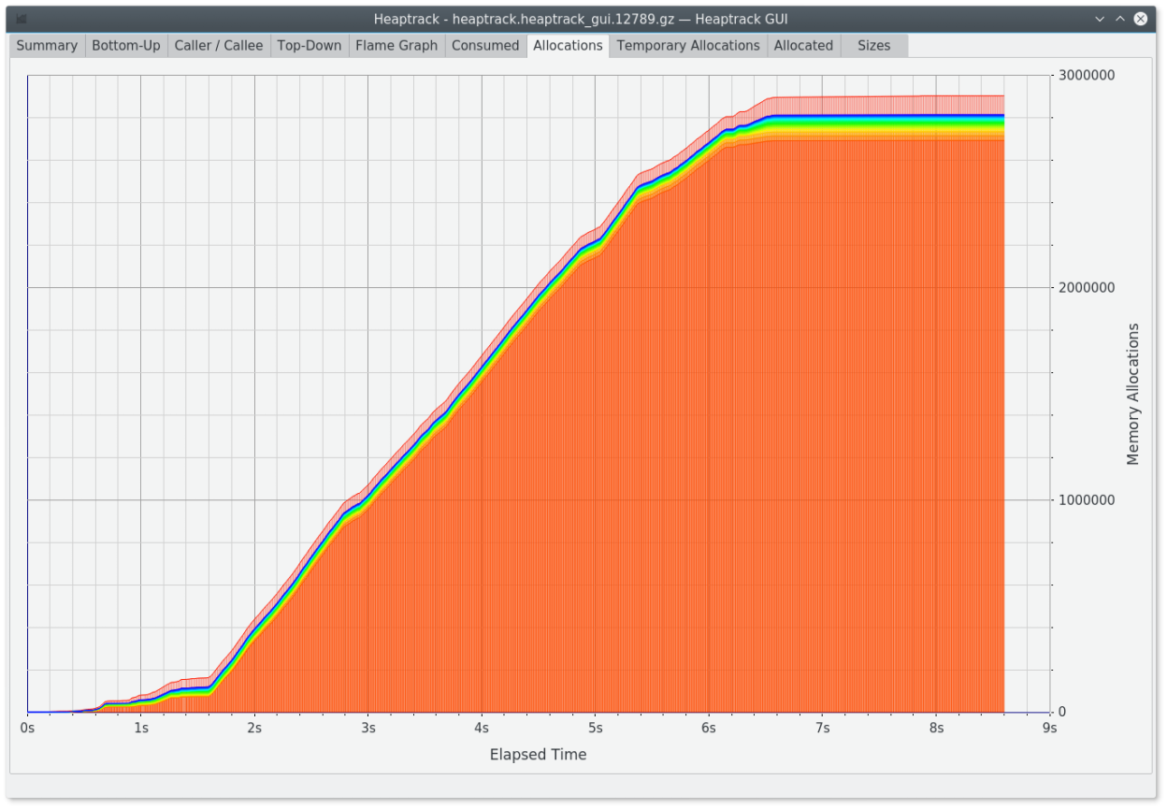
Task: Show the Flame Graph tab
Action: click(x=396, y=45)
